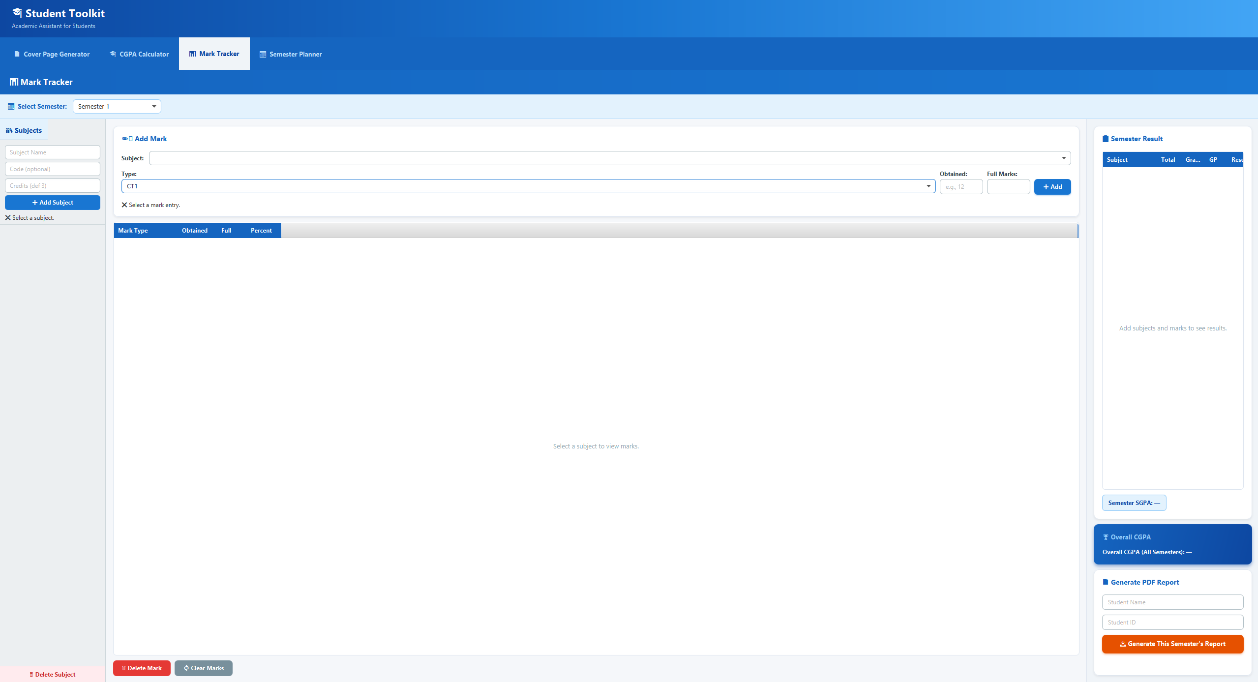Click the Clear Marks button
This screenshot has width=1258, height=682.
coord(204,668)
